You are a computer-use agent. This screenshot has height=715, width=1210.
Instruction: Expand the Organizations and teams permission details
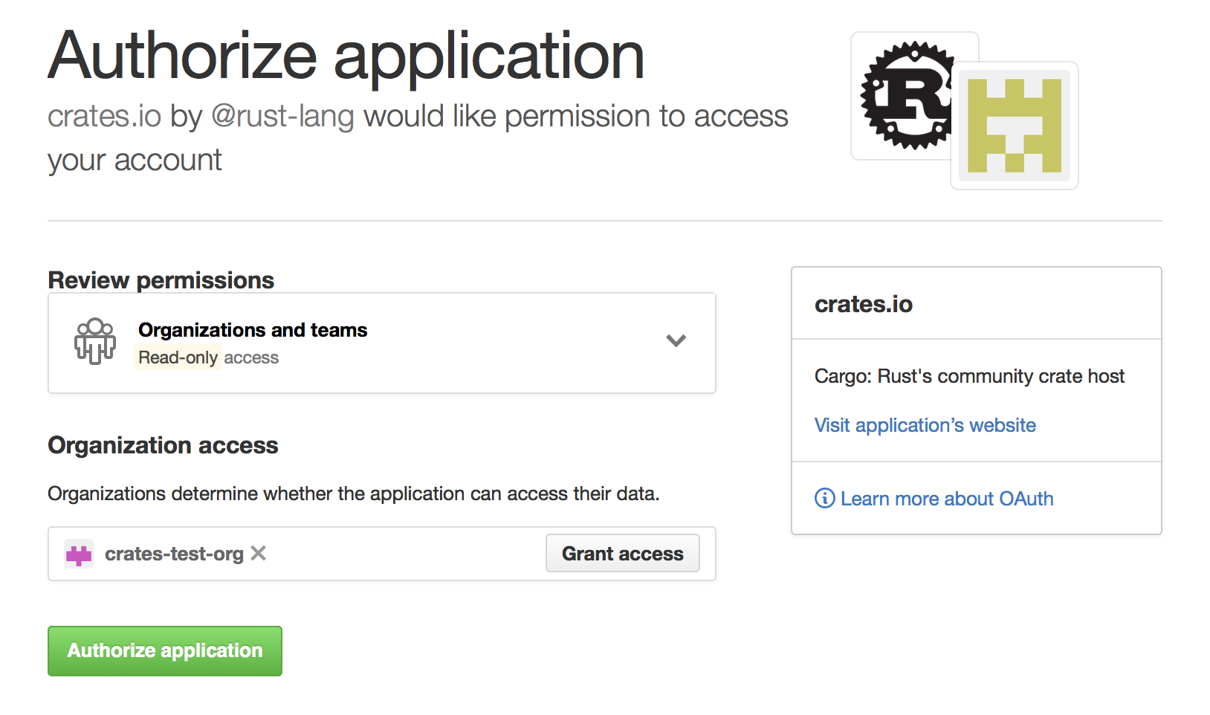coord(676,341)
